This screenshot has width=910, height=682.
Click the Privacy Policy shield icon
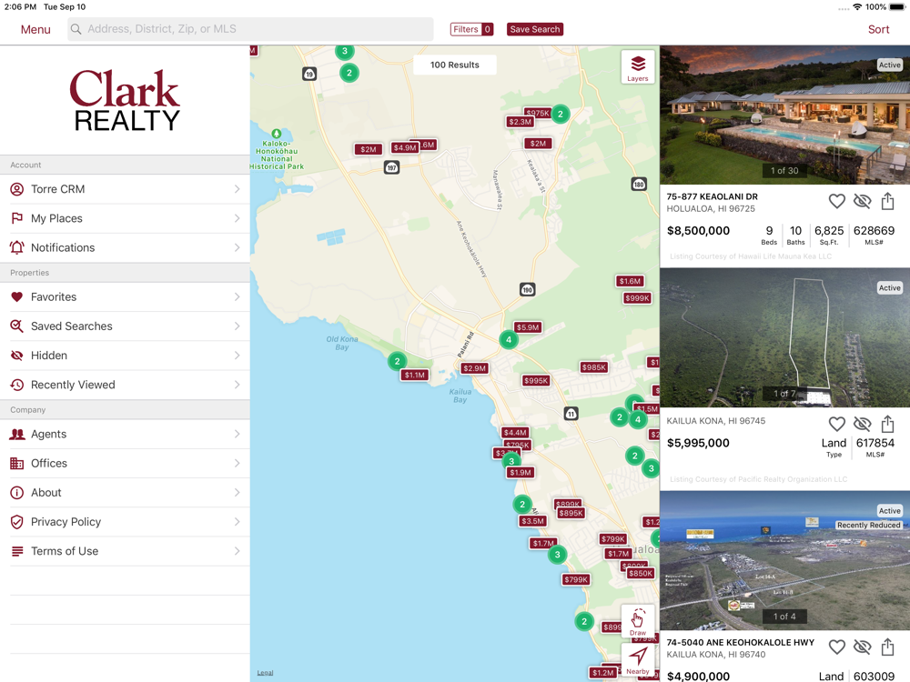click(16, 522)
